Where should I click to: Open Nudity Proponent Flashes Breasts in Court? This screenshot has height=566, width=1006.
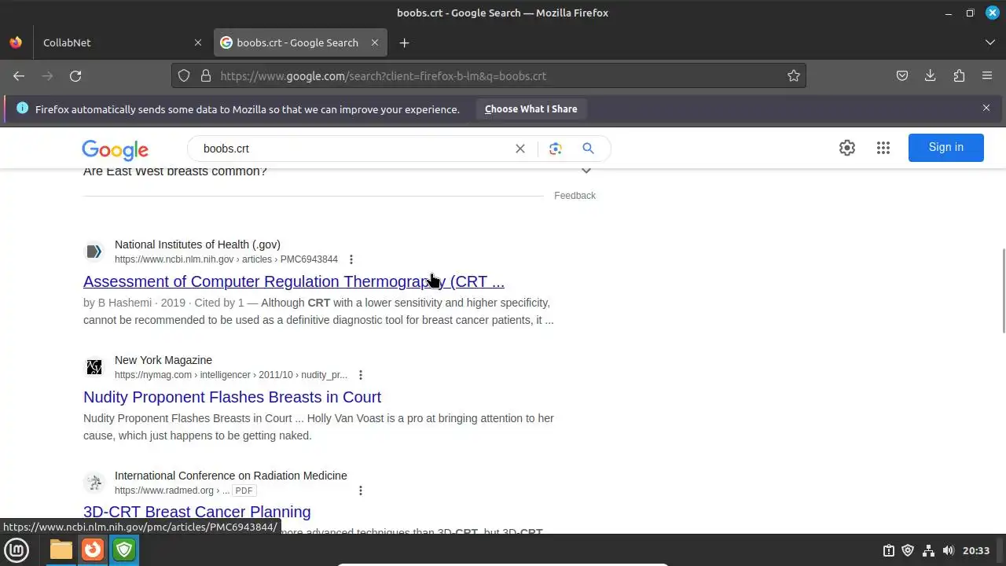tap(232, 397)
